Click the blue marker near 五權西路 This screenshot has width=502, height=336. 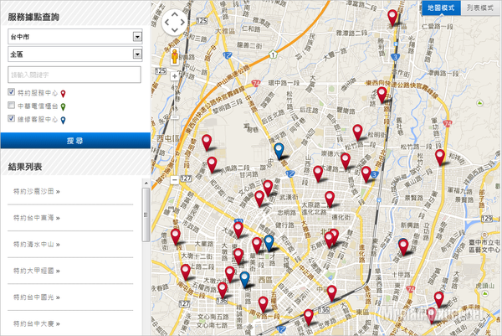(x=243, y=281)
